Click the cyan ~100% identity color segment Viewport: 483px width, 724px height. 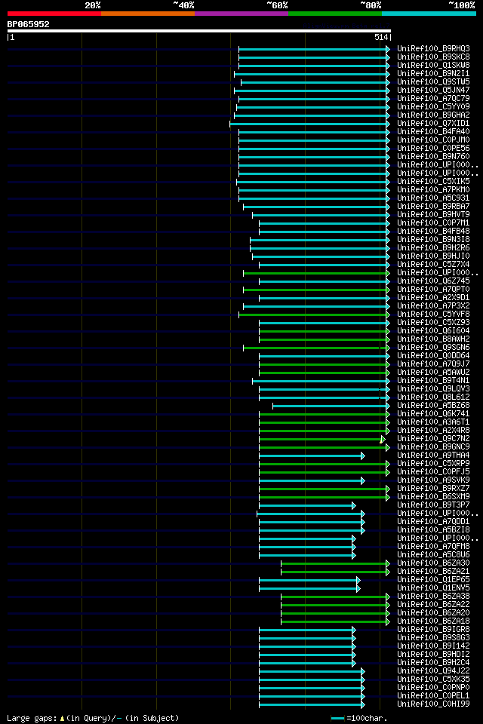click(x=429, y=14)
